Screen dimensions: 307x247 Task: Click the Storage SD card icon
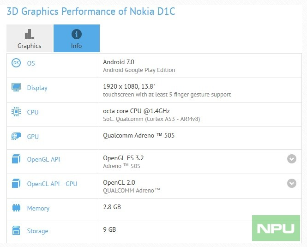pyautogui.click(x=16, y=230)
